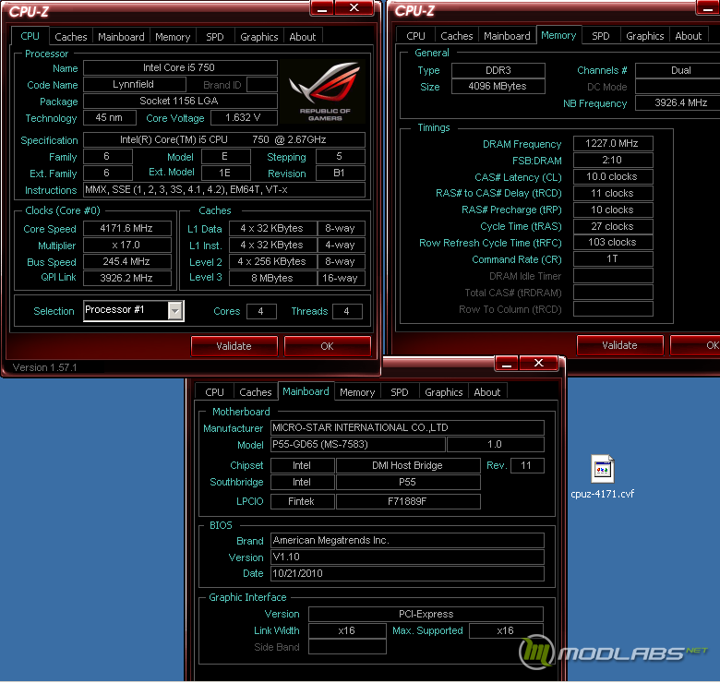Open About tab in CPU window

tap(302, 37)
